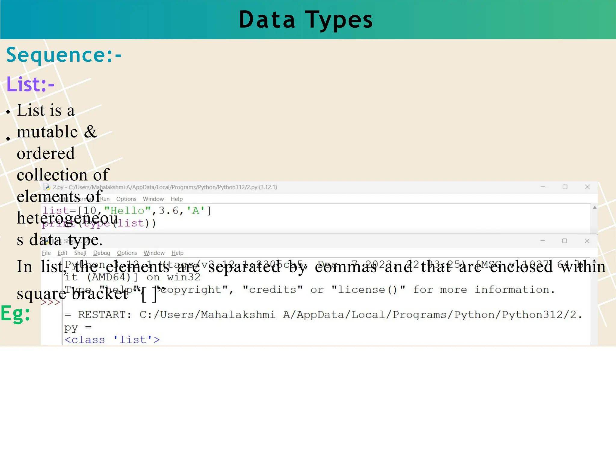Minimize the IDLE Shell window
This screenshot has width=616, height=462.
(543, 241)
